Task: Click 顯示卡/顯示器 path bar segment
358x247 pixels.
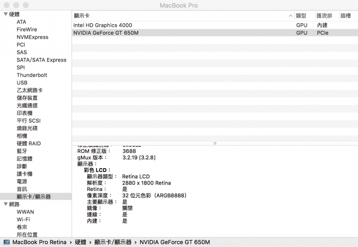Action: [x=113, y=242]
